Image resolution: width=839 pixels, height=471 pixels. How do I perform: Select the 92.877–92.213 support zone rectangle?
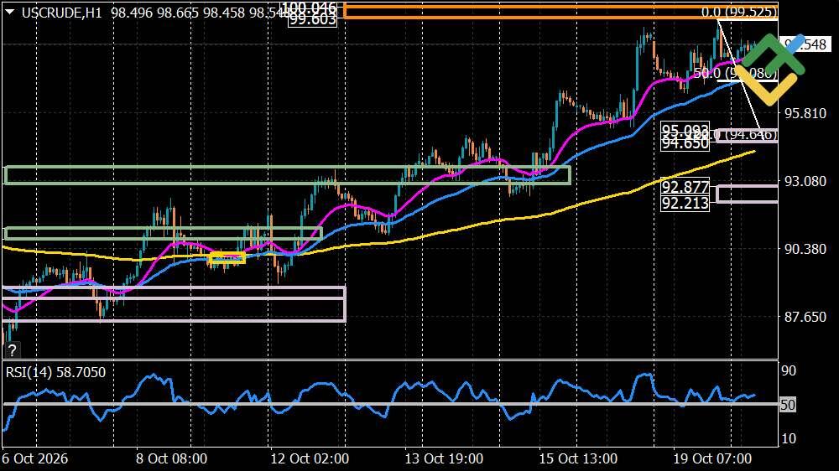[x=747, y=194]
